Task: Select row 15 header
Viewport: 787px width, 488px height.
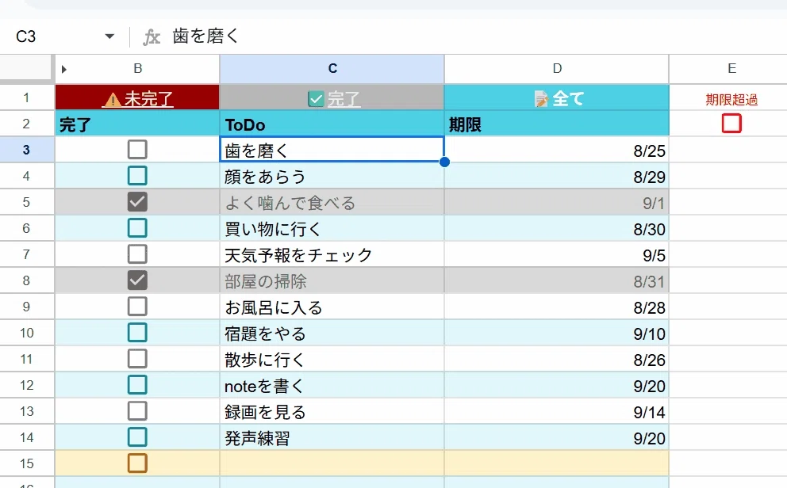Action: (x=27, y=463)
